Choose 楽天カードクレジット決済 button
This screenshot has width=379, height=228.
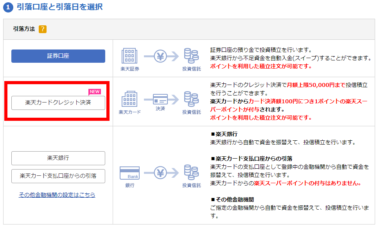(58, 103)
